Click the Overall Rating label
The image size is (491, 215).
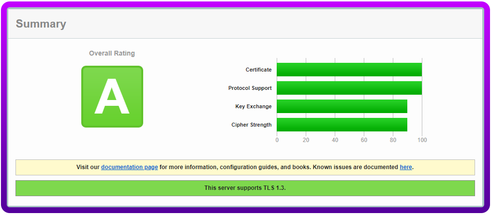pyautogui.click(x=112, y=53)
